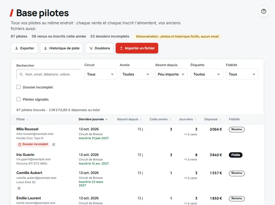275x205 pixels.
Task: Download the Historique de piste
Action: coord(61,48)
